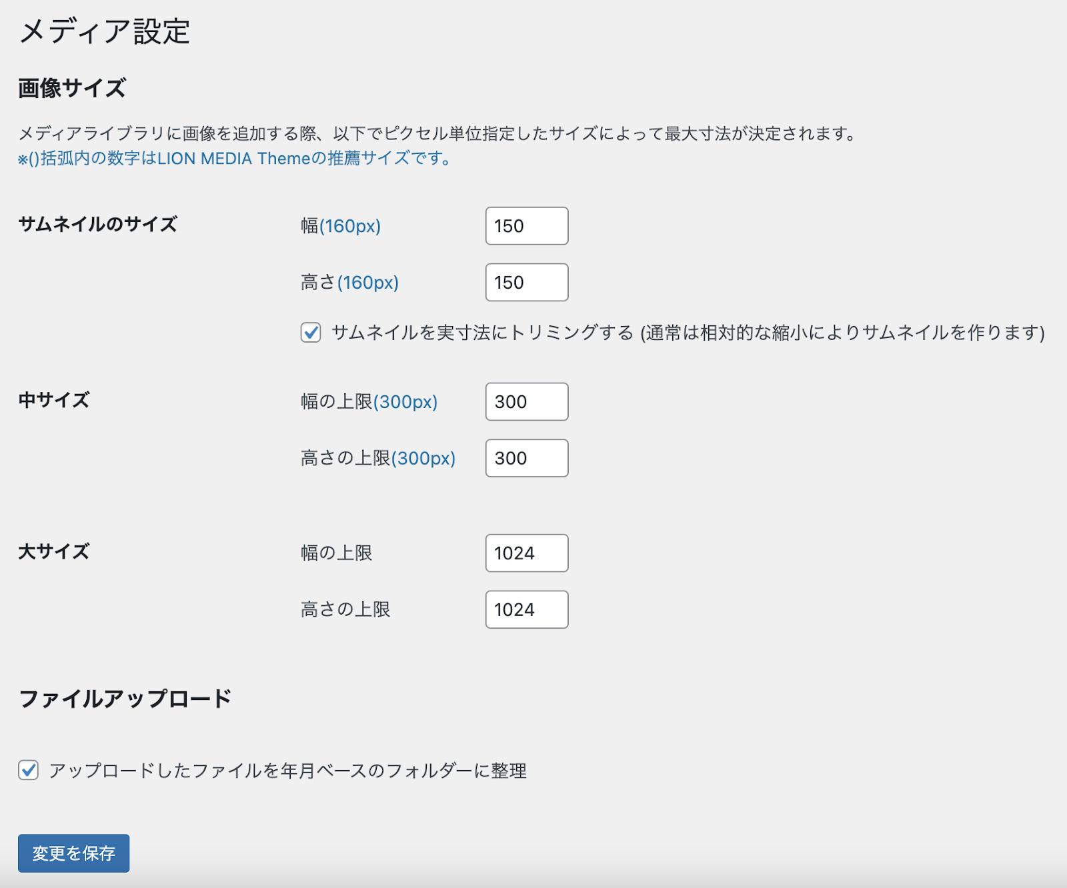
Task: Click the 高さの上限 label under 大サイズ
Action: (x=345, y=609)
